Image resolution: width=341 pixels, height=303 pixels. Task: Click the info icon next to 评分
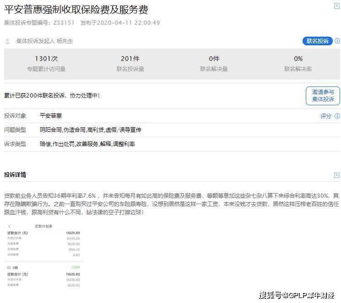(337, 116)
